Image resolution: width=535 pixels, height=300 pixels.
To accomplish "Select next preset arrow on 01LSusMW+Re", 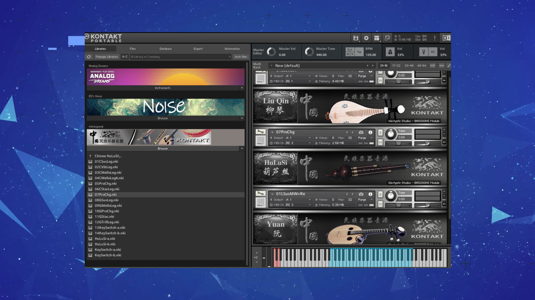I will [x=352, y=194].
